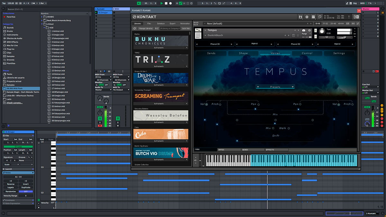Image resolution: width=386 pixels, height=217 pixels.
Task: Toggle Fold in the piano roll
Action: [x=42, y=140]
